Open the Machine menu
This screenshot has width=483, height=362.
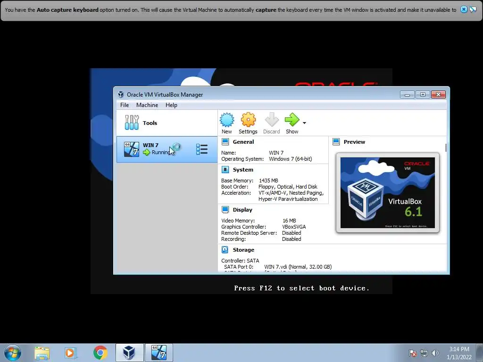[147, 105]
